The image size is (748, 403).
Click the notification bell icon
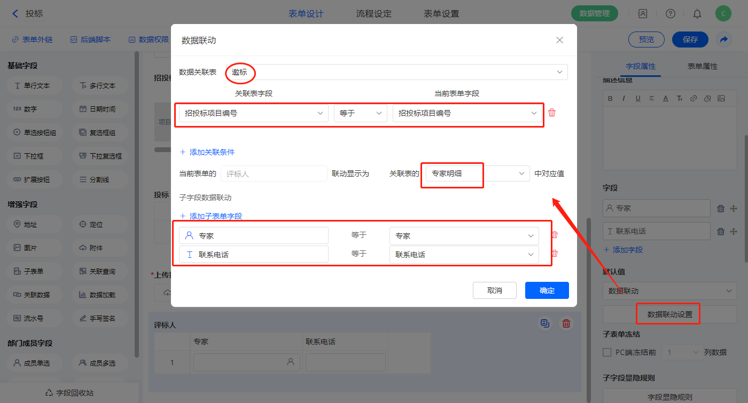(697, 14)
